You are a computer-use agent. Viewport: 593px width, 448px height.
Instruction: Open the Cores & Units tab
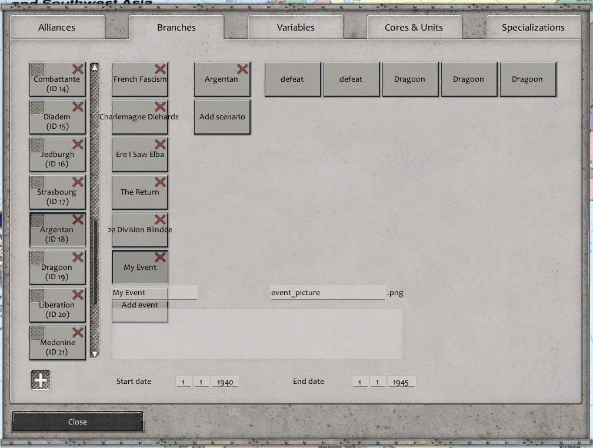pyautogui.click(x=414, y=27)
